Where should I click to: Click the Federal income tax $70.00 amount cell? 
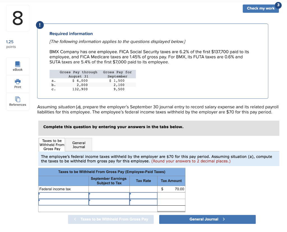tap(171, 189)
